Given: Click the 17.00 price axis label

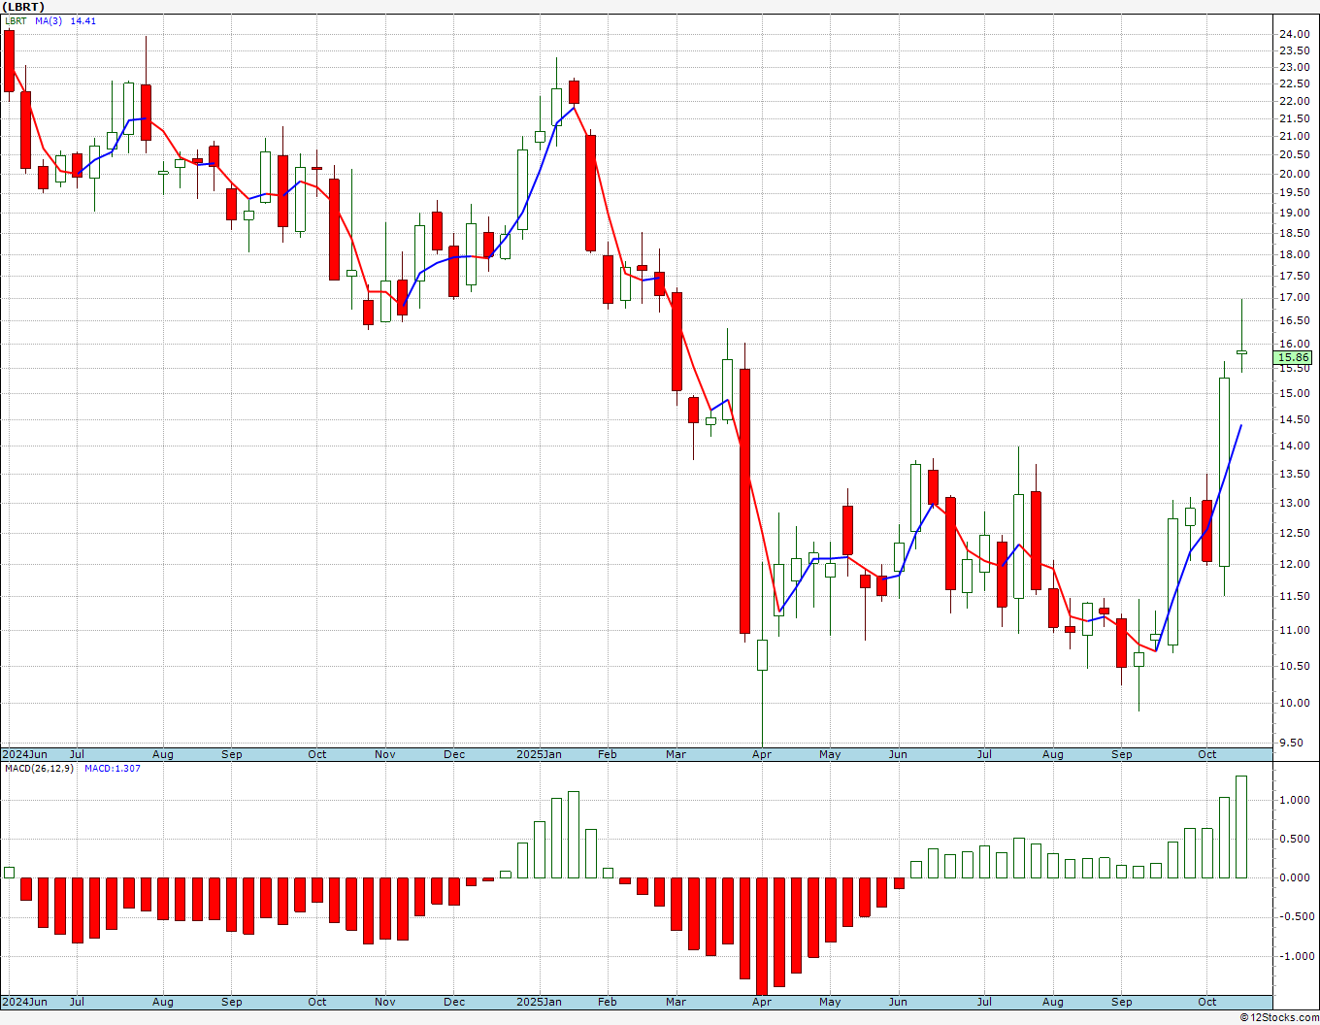Looking at the screenshot, I should 1294,298.
